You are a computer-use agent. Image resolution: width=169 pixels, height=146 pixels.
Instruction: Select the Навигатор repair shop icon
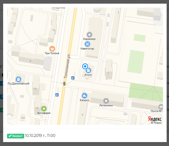click(x=87, y=44)
